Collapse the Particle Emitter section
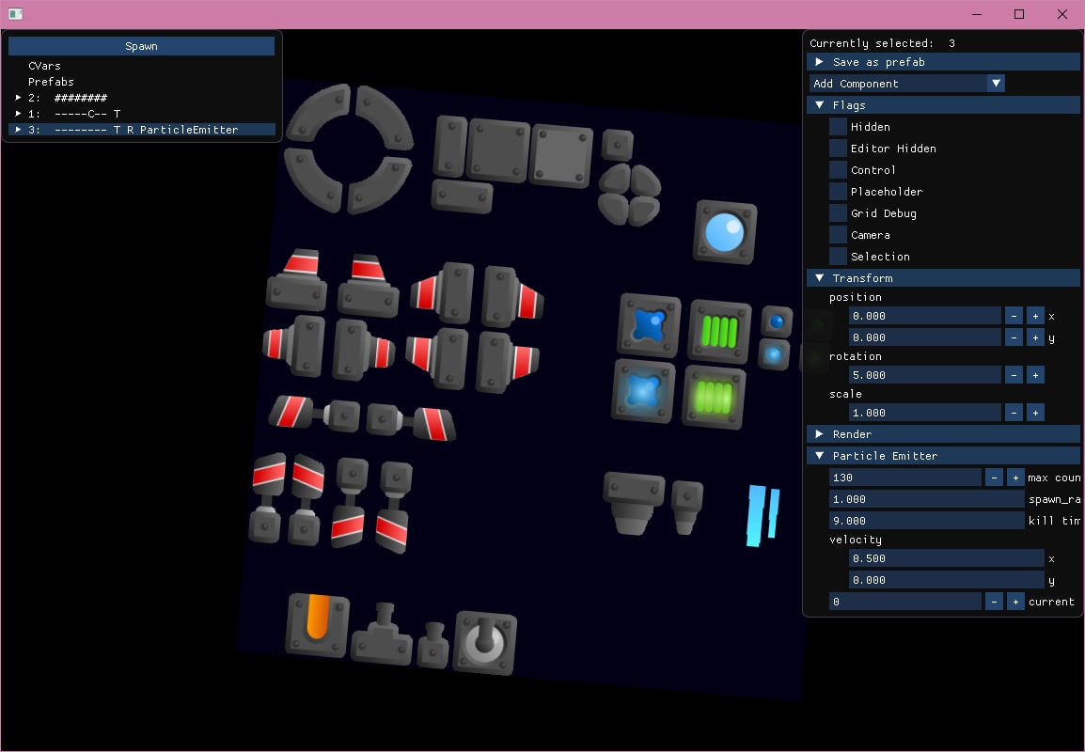1085x752 pixels. click(x=943, y=456)
